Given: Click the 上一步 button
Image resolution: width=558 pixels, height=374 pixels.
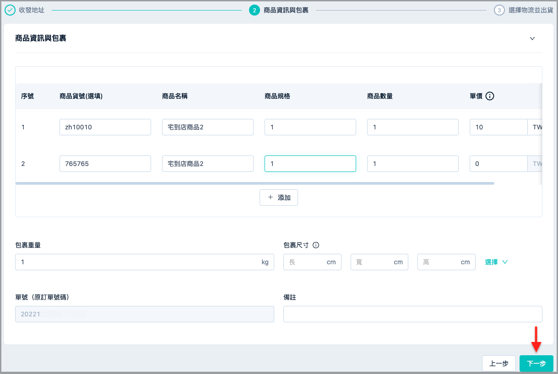Looking at the screenshot, I should (x=499, y=363).
